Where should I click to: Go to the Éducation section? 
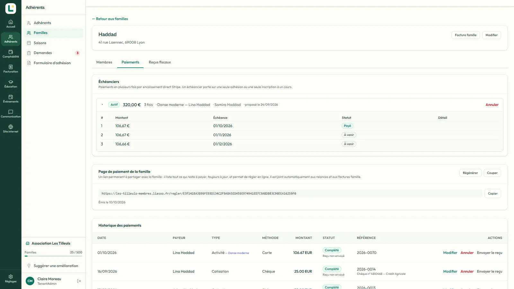[x=11, y=84]
